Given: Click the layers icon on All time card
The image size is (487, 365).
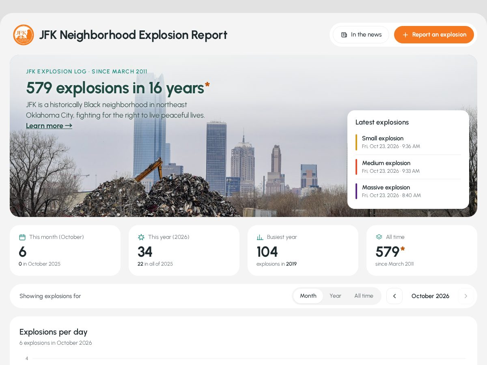Looking at the screenshot, I should tap(379, 237).
